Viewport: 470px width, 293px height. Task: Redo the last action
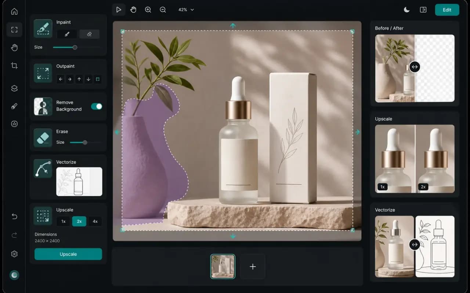coord(14,235)
